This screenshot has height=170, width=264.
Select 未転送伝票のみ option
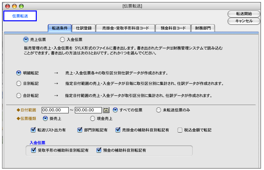pos(159,110)
